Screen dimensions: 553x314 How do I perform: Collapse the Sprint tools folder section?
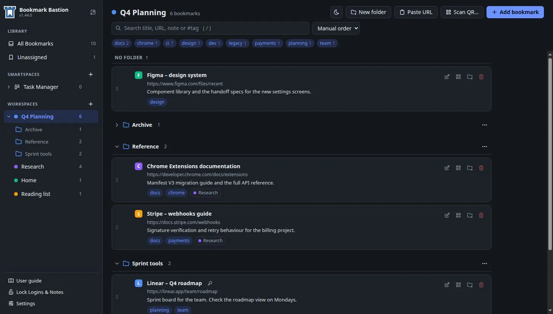click(117, 264)
